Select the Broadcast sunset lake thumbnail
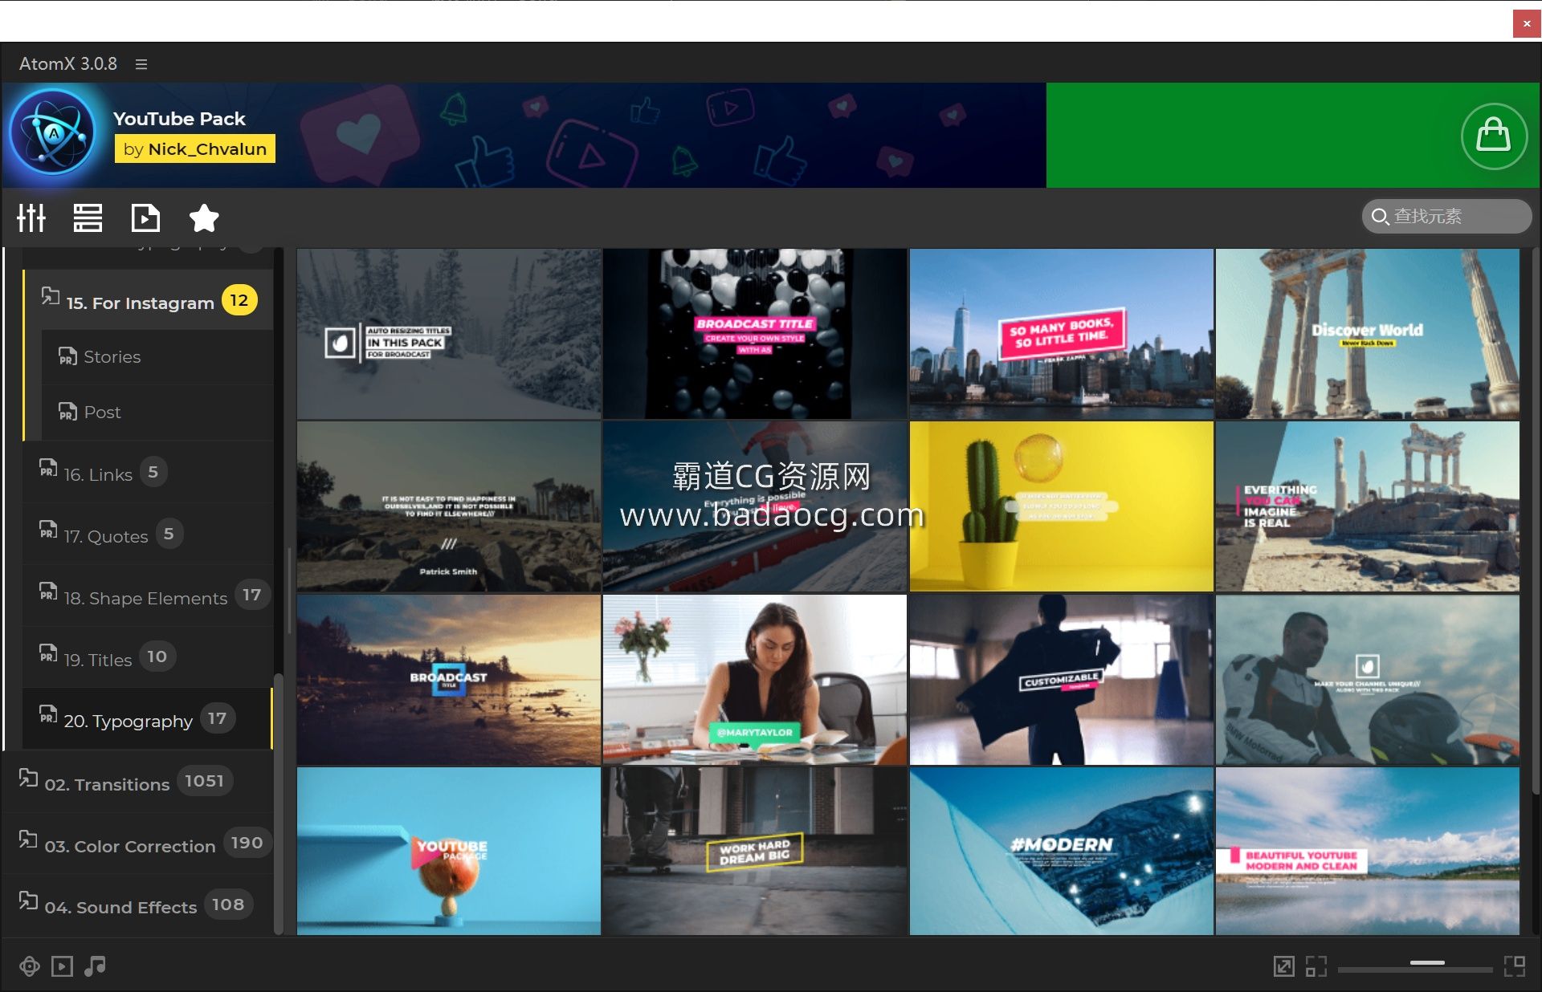This screenshot has height=992, width=1542. coord(449,680)
